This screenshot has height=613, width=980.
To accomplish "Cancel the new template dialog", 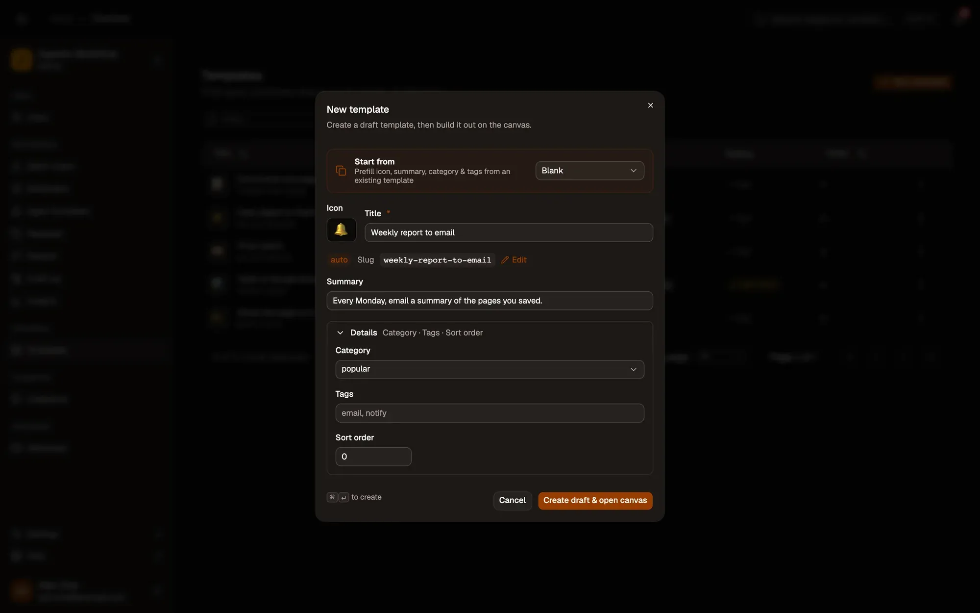I will point(512,500).
